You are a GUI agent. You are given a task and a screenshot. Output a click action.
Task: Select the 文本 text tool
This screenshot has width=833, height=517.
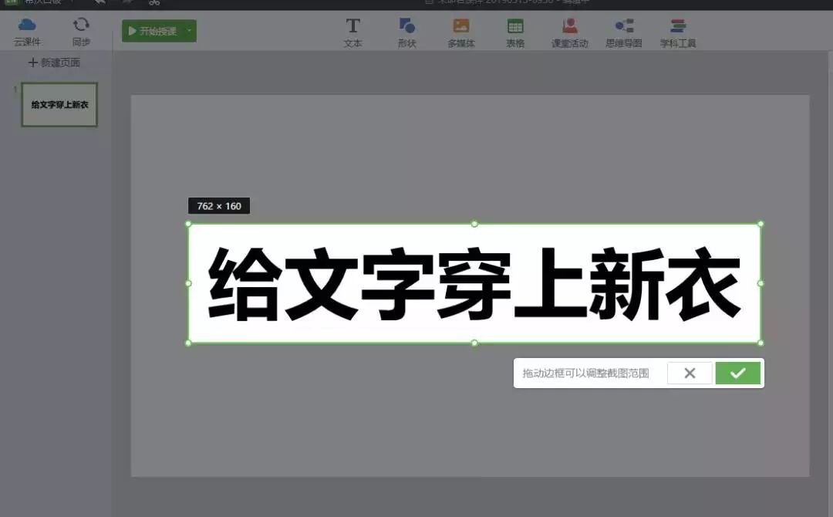click(352, 32)
